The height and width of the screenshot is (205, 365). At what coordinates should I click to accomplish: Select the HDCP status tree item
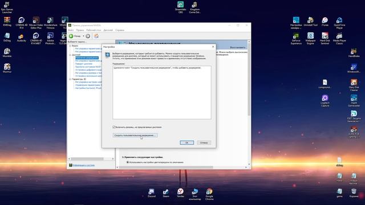click(88, 67)
